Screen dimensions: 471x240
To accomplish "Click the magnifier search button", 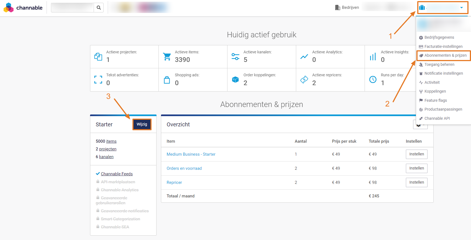I will click(x=99, y=8).
